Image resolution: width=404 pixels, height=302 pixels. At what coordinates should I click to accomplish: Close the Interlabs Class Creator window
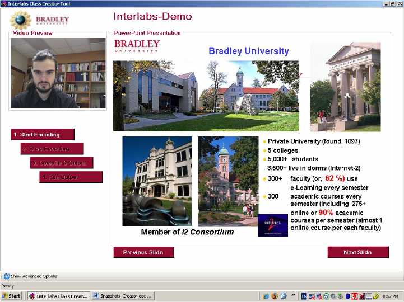[400, 3]
